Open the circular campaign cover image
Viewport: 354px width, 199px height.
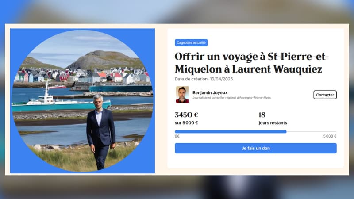coord(82,101)
